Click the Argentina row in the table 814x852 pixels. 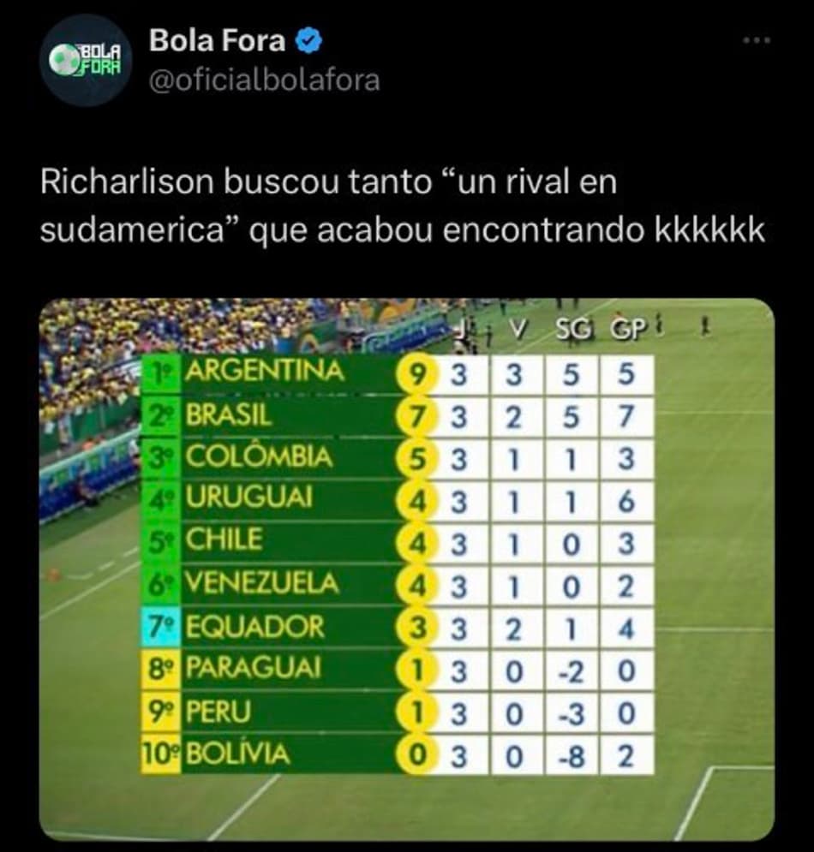pyautogui.click(x=397, y=374)
